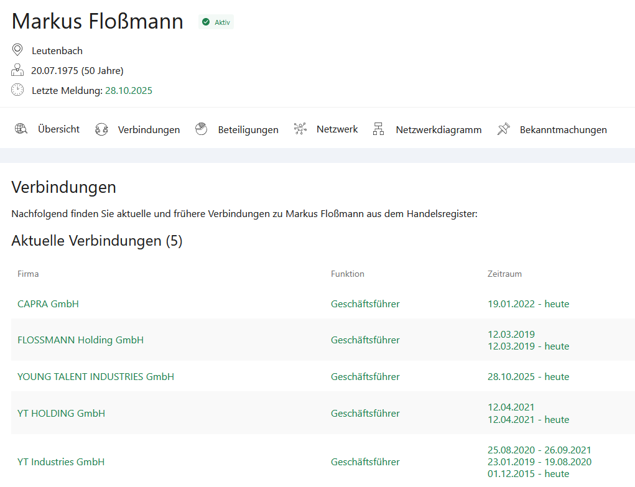
Task: Open the YT HOLDING GmbH entry
Action: (x=61, y=413)
